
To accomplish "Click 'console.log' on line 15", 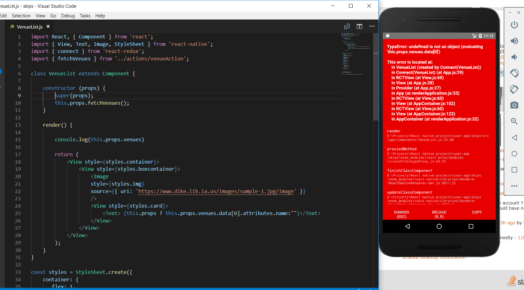I will coord(71,139).
